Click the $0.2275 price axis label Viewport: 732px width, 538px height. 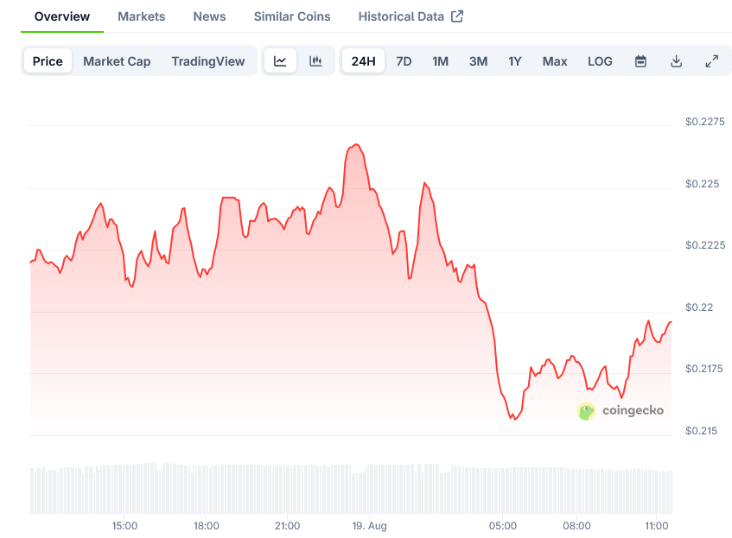705,122
